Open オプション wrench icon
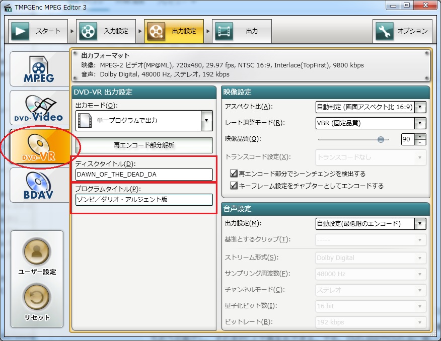The height and width of the screenshot is (341, 441). (385, 31)
